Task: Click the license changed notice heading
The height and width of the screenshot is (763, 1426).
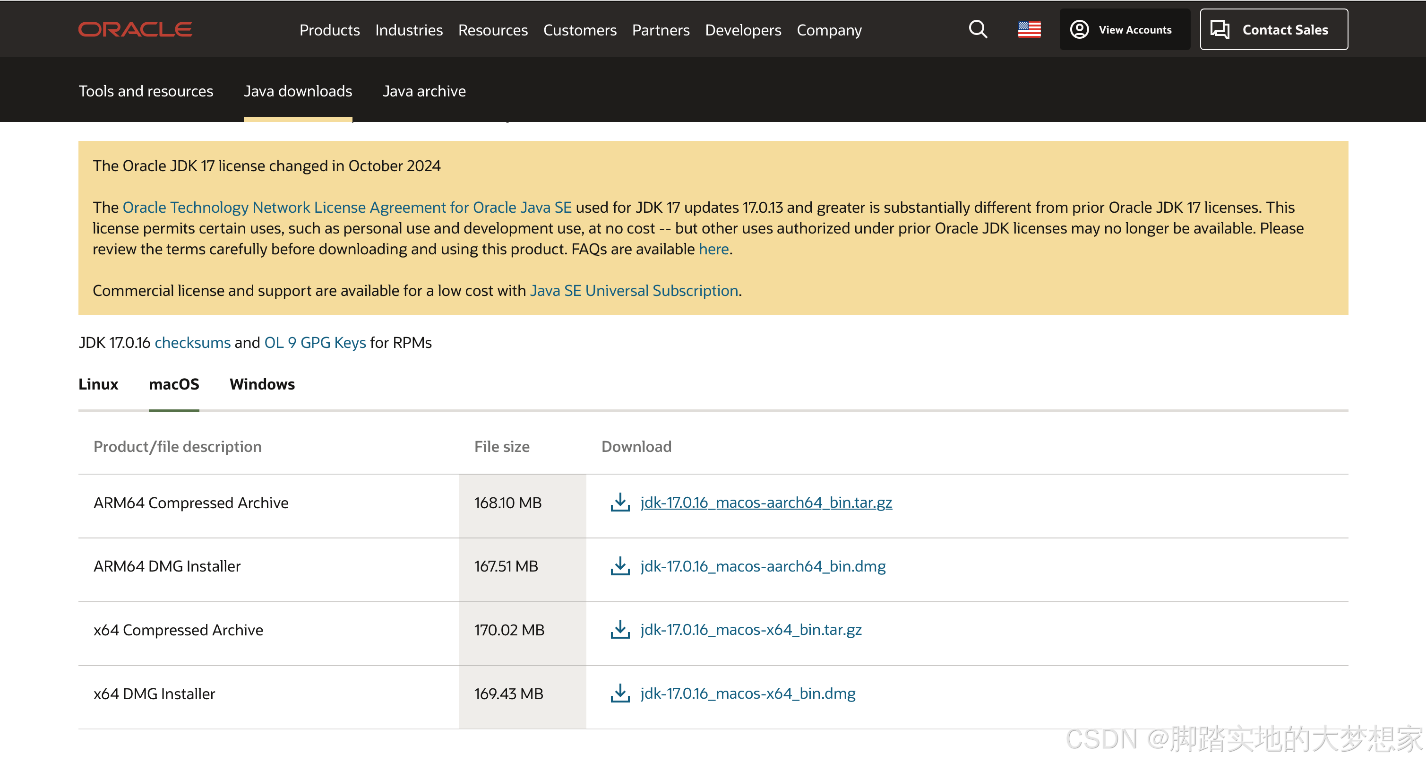Action: click(266, 166)
